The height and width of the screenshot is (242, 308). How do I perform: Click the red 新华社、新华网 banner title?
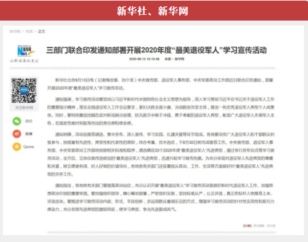(153, 11)
